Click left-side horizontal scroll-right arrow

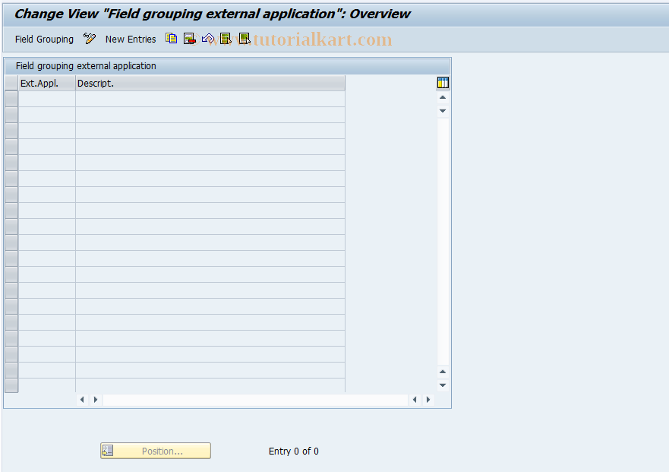[96, 400]
